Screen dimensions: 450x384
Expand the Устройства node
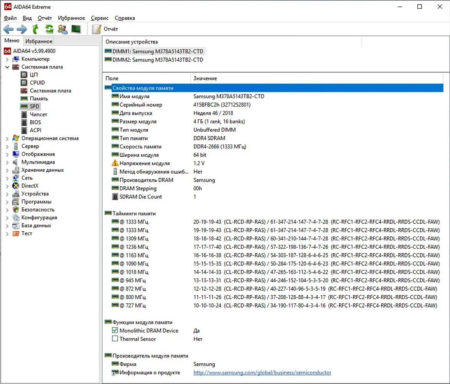(7, 194)
